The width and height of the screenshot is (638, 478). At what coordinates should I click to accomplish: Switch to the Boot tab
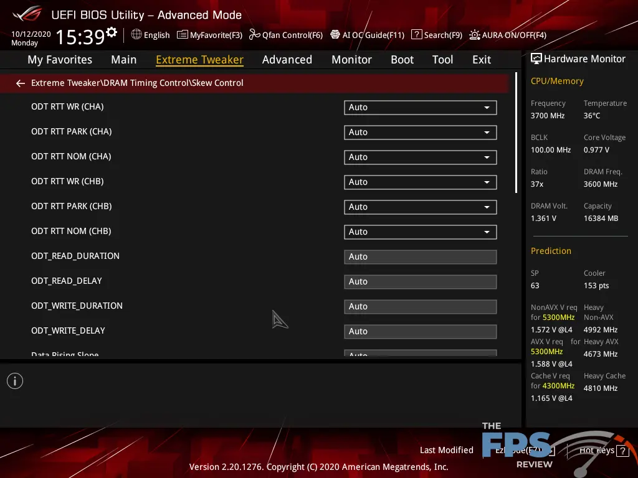point(402,60)
